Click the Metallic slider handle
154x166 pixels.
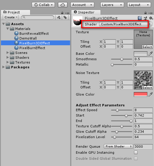pyautogui.click(x=112, y=65)
